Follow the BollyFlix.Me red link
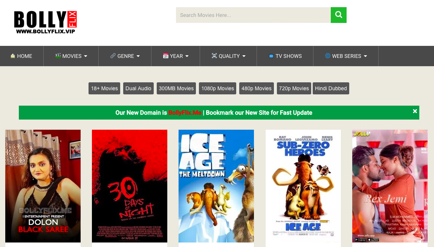Image resolution: width=434 pixels, height=247 pixels. (185, 113)
